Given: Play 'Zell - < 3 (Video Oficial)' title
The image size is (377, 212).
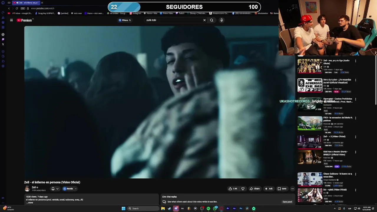Looking at the screenshot, I should click(334, 137).
